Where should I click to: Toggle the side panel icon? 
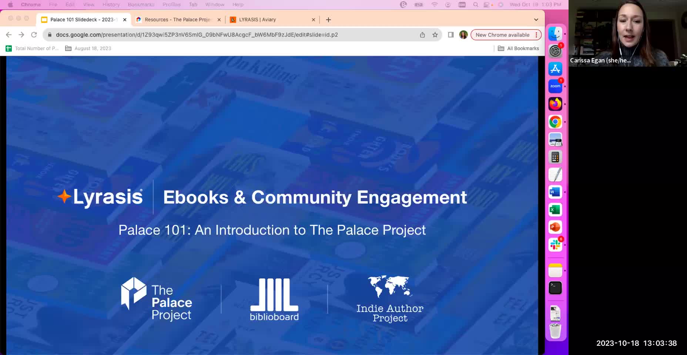pos(450,35)
